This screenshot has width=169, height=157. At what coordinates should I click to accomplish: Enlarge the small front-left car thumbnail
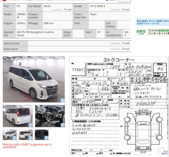(14, 138)
